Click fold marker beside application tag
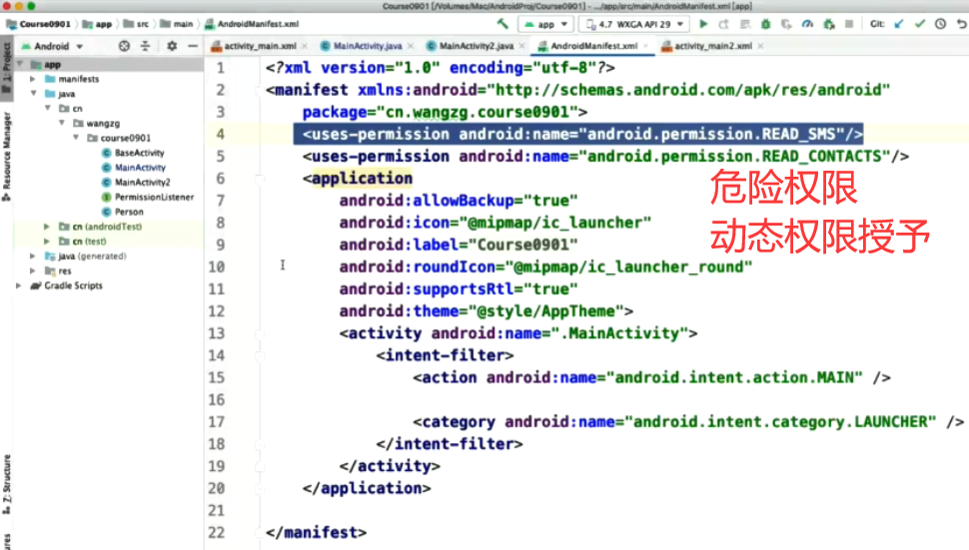This screenshot has height=550, width=969. click(260, 179)
